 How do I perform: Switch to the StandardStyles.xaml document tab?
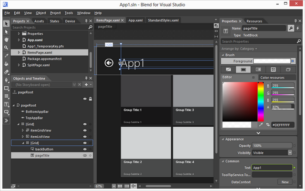(x=163, y=20)
